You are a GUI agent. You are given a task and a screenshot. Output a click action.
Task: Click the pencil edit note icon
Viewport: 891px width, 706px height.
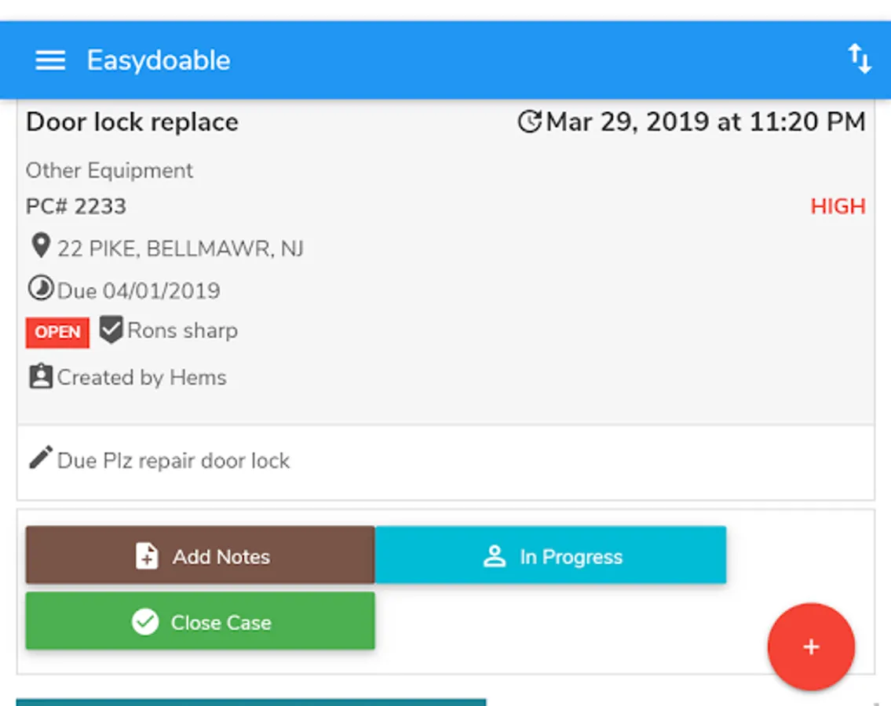coord(41,458)
